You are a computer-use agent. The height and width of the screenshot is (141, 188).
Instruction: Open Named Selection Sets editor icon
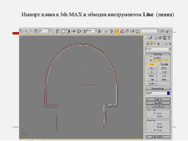click(138, 31)
